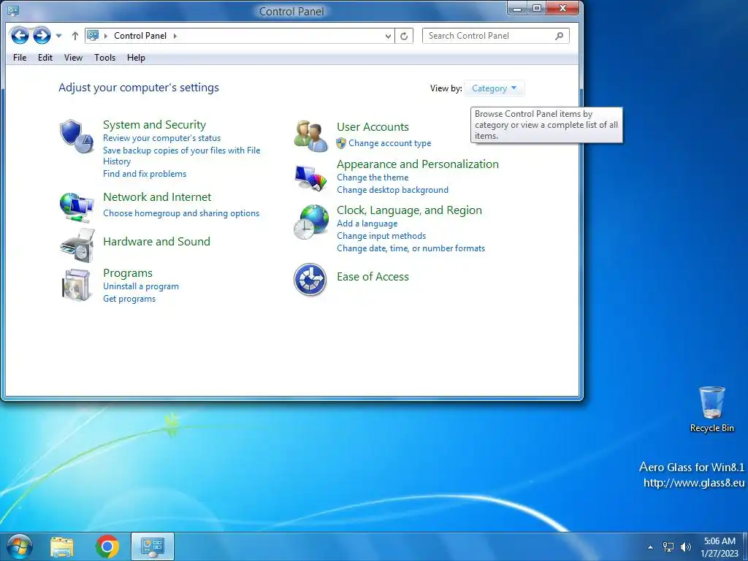This screenshot has width=748, height=561.
Task: Open the recent locations dropdown arrow
Action: pyautogui.click(x=58, y=36)
